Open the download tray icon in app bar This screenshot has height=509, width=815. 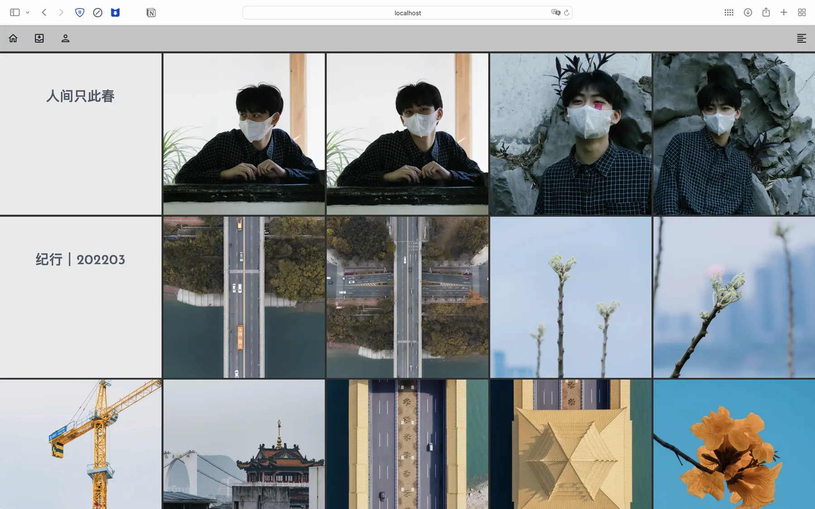pyautogui.click(x=39, y=38)
